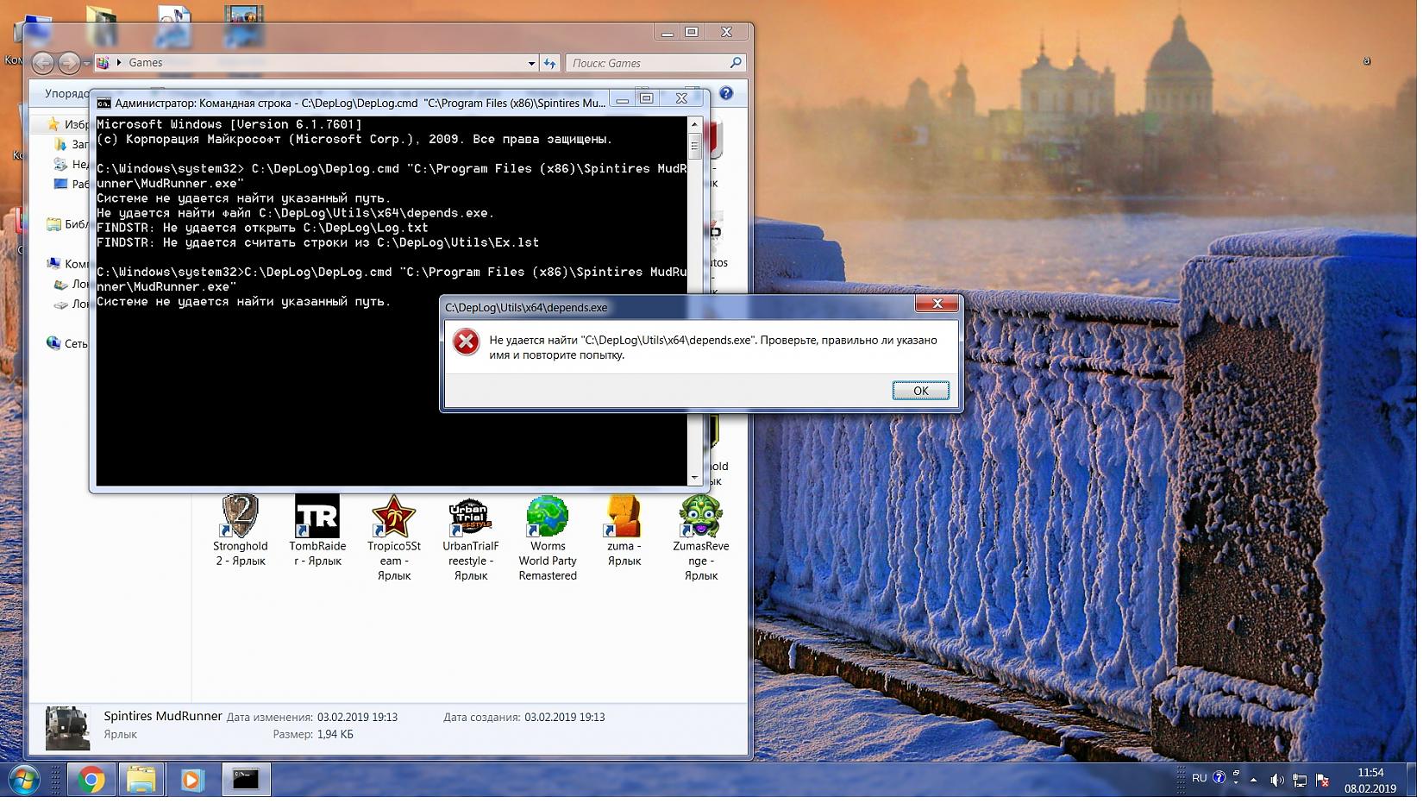Close the depends.exe error dialog
Image resolution: width=1423 pixels, height=803 pixels.
coord(937,304)
